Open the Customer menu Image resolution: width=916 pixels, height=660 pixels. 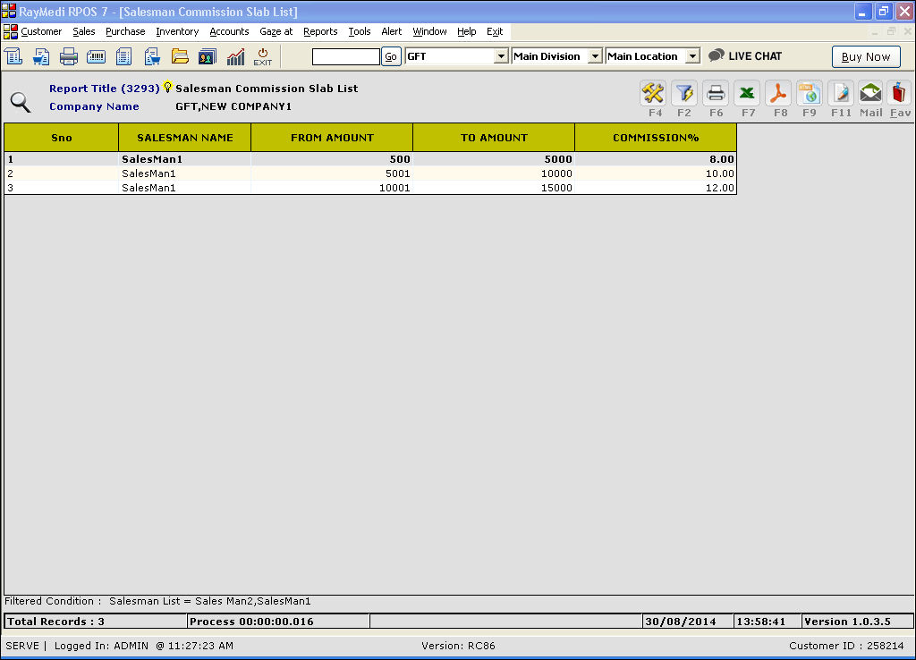click(41, 31)
